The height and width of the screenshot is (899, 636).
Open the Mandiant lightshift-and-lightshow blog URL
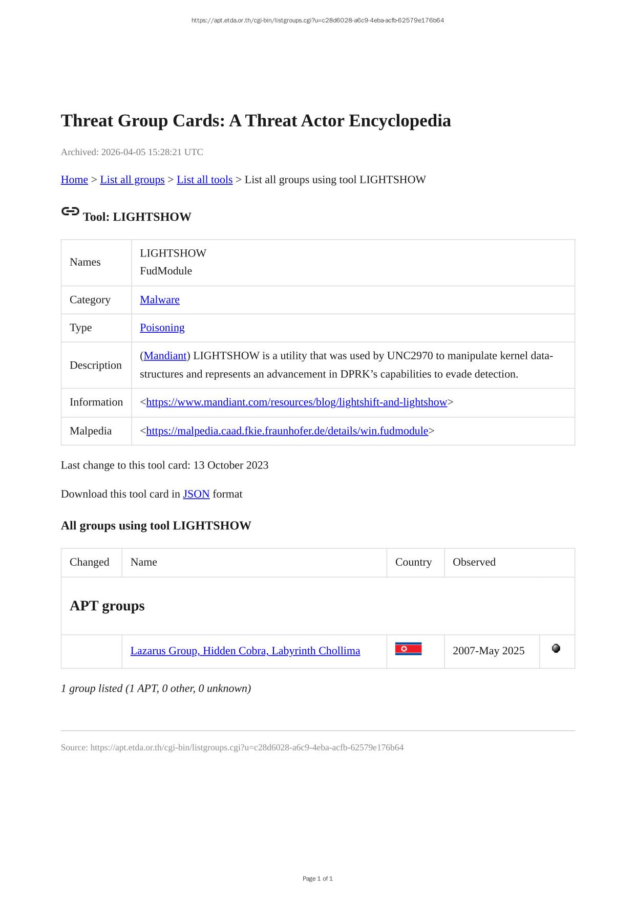[x=296, y=402]
